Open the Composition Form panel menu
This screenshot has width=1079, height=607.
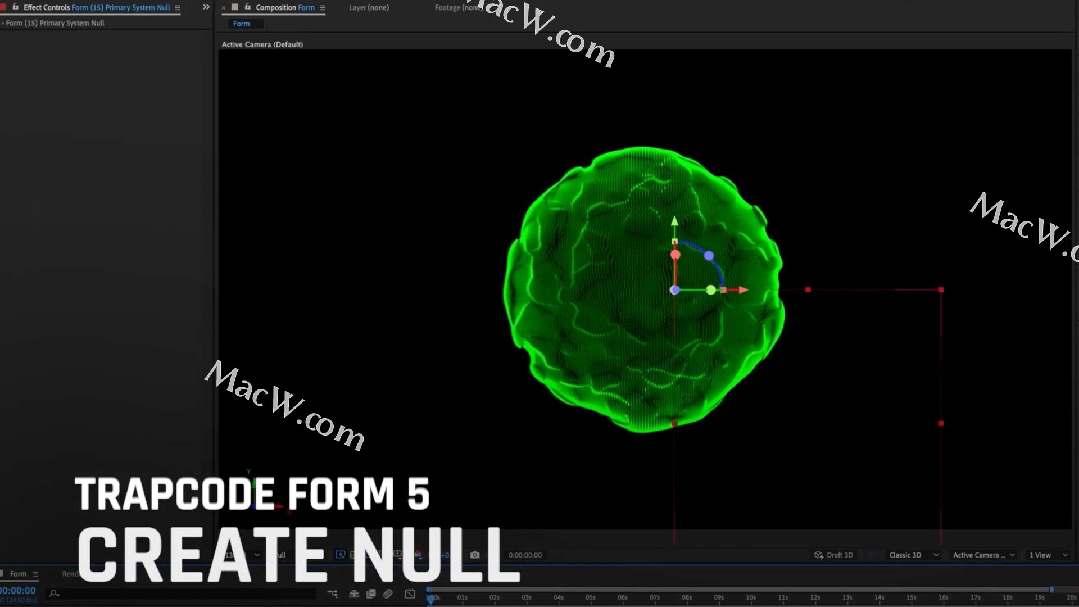point(323,8)
